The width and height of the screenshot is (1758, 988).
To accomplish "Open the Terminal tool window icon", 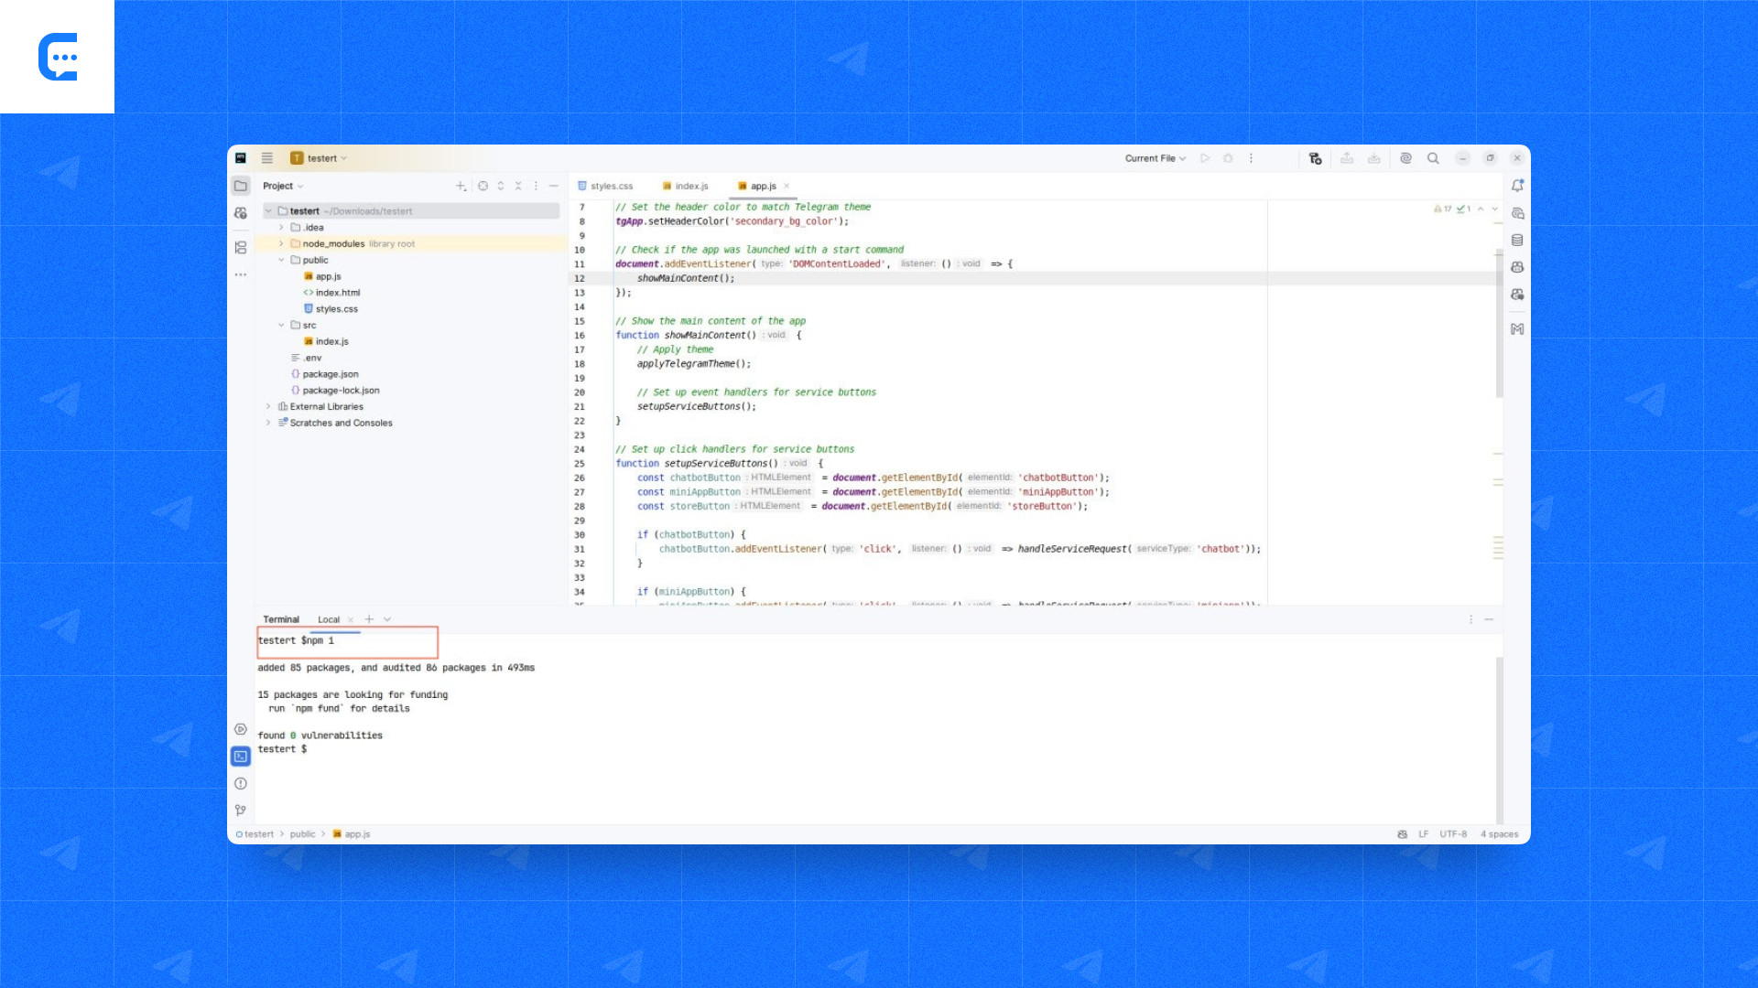I will point(241,757).
